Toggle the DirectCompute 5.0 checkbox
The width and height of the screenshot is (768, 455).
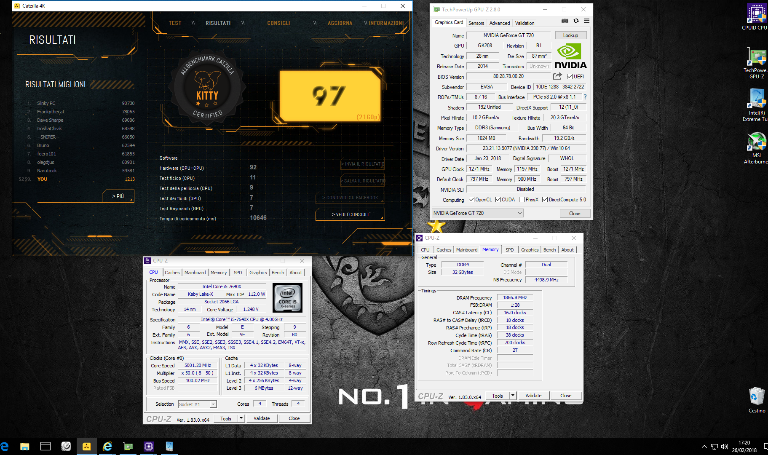click(x=545, y=200)
